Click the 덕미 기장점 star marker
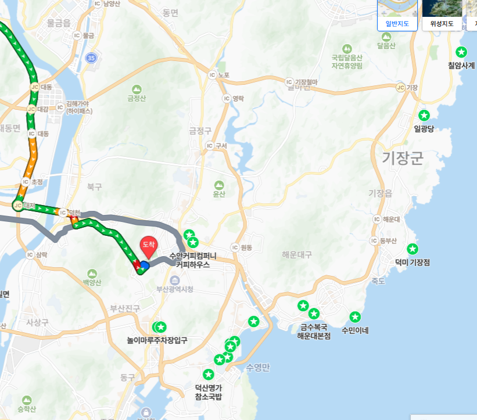 coord(413,249)
